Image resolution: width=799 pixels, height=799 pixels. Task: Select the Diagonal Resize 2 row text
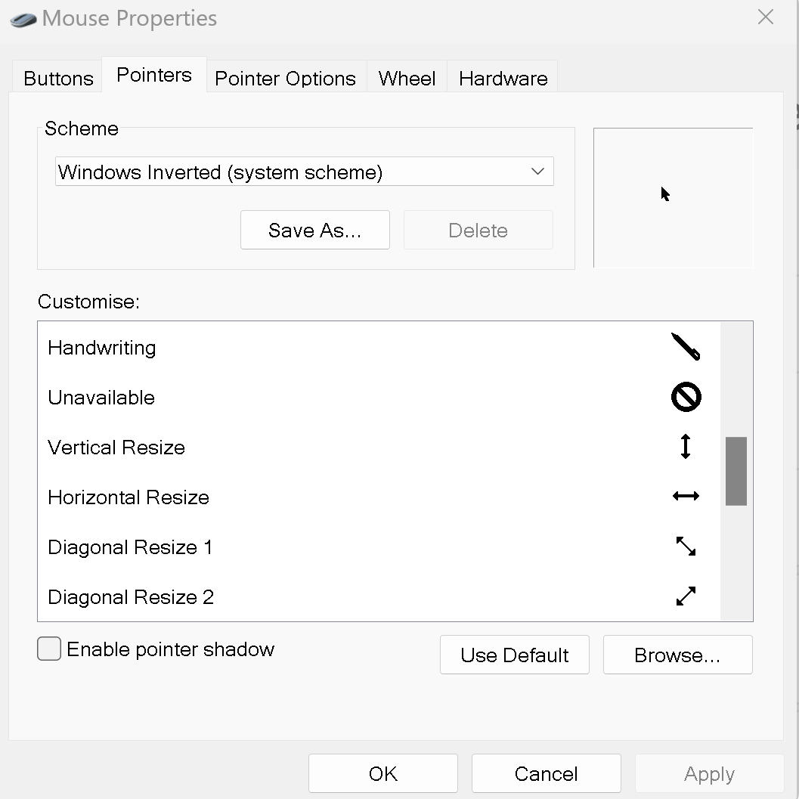[131, 597]
